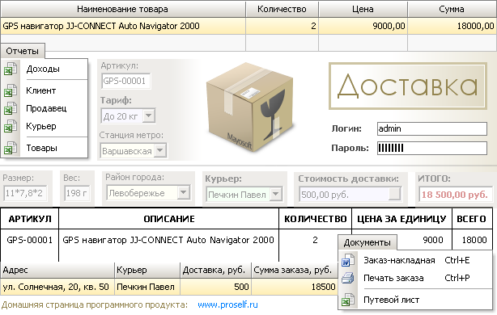Click the ЦЕНА ЗА ЕДИНИЦУ header
Image resolution: width=497 pixels, height=315 pixels.
tap(401, 219)
